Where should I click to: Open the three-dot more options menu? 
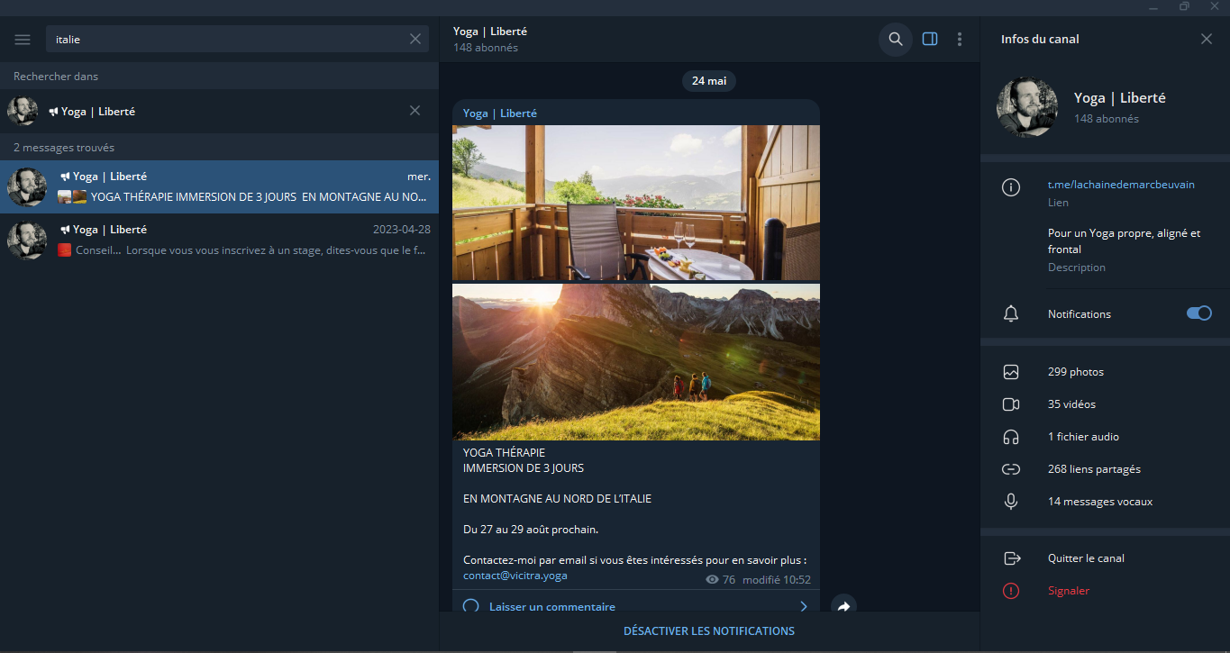pos(960,39)
